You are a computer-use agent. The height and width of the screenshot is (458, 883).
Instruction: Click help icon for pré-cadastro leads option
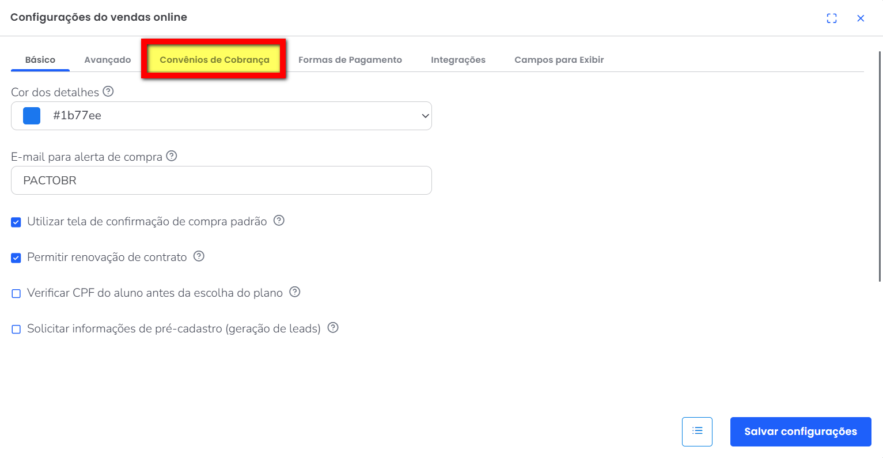[x=332, y=328]
